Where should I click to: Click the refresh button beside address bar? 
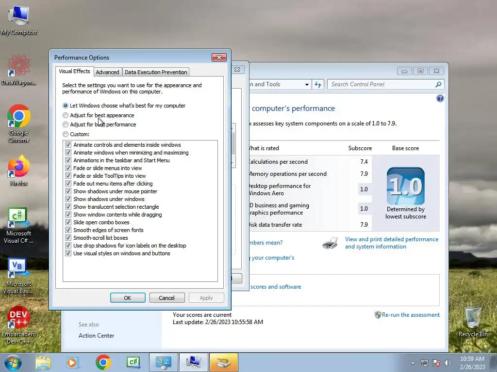click(x=318, y=84)
